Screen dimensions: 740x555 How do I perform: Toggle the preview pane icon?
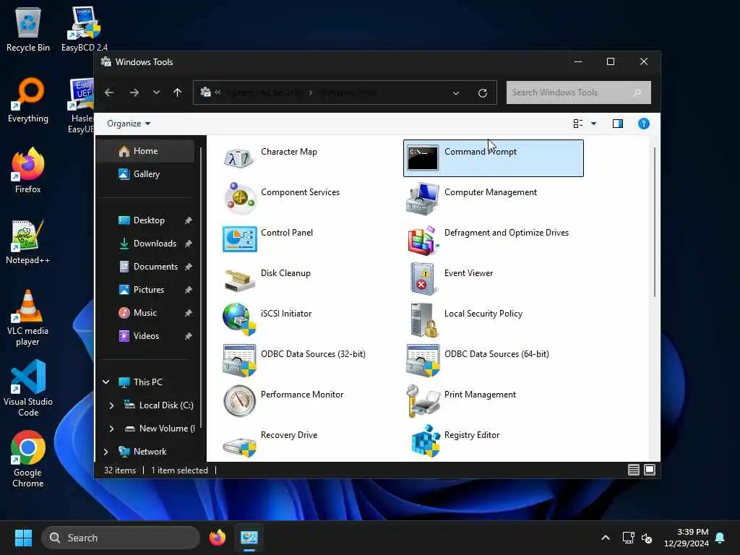(x=618, y=124)
